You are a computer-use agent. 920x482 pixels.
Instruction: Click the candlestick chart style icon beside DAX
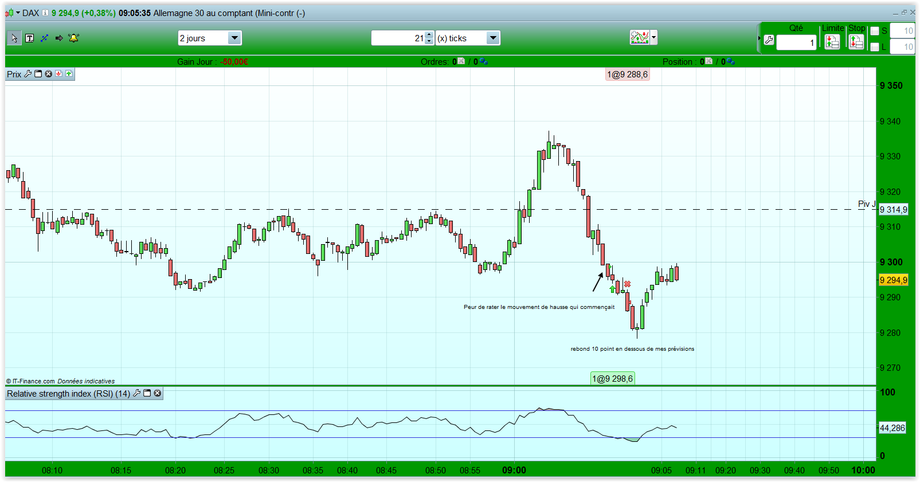[9, 13]
